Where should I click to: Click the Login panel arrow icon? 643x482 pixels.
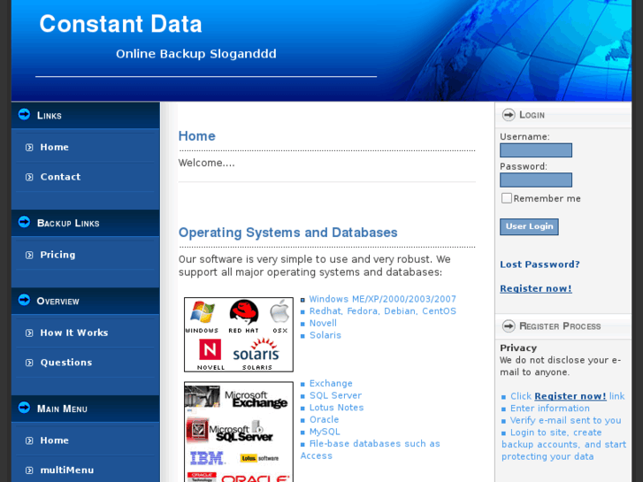509,114
